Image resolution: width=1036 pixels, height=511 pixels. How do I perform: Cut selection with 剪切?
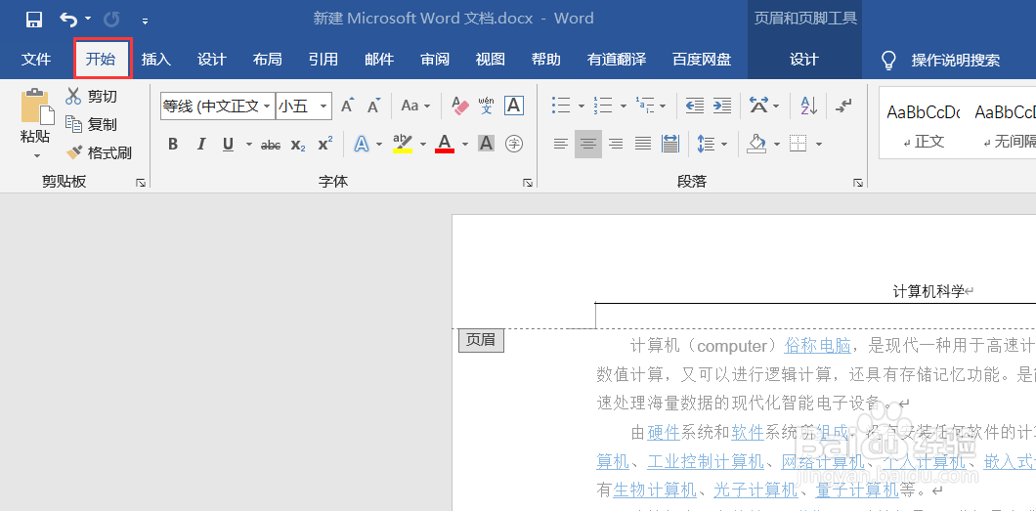(x=91, y=97)
